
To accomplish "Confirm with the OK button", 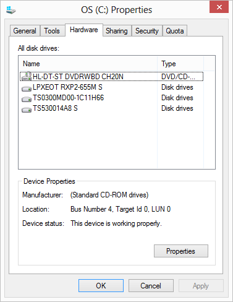I will coord(101,286).
